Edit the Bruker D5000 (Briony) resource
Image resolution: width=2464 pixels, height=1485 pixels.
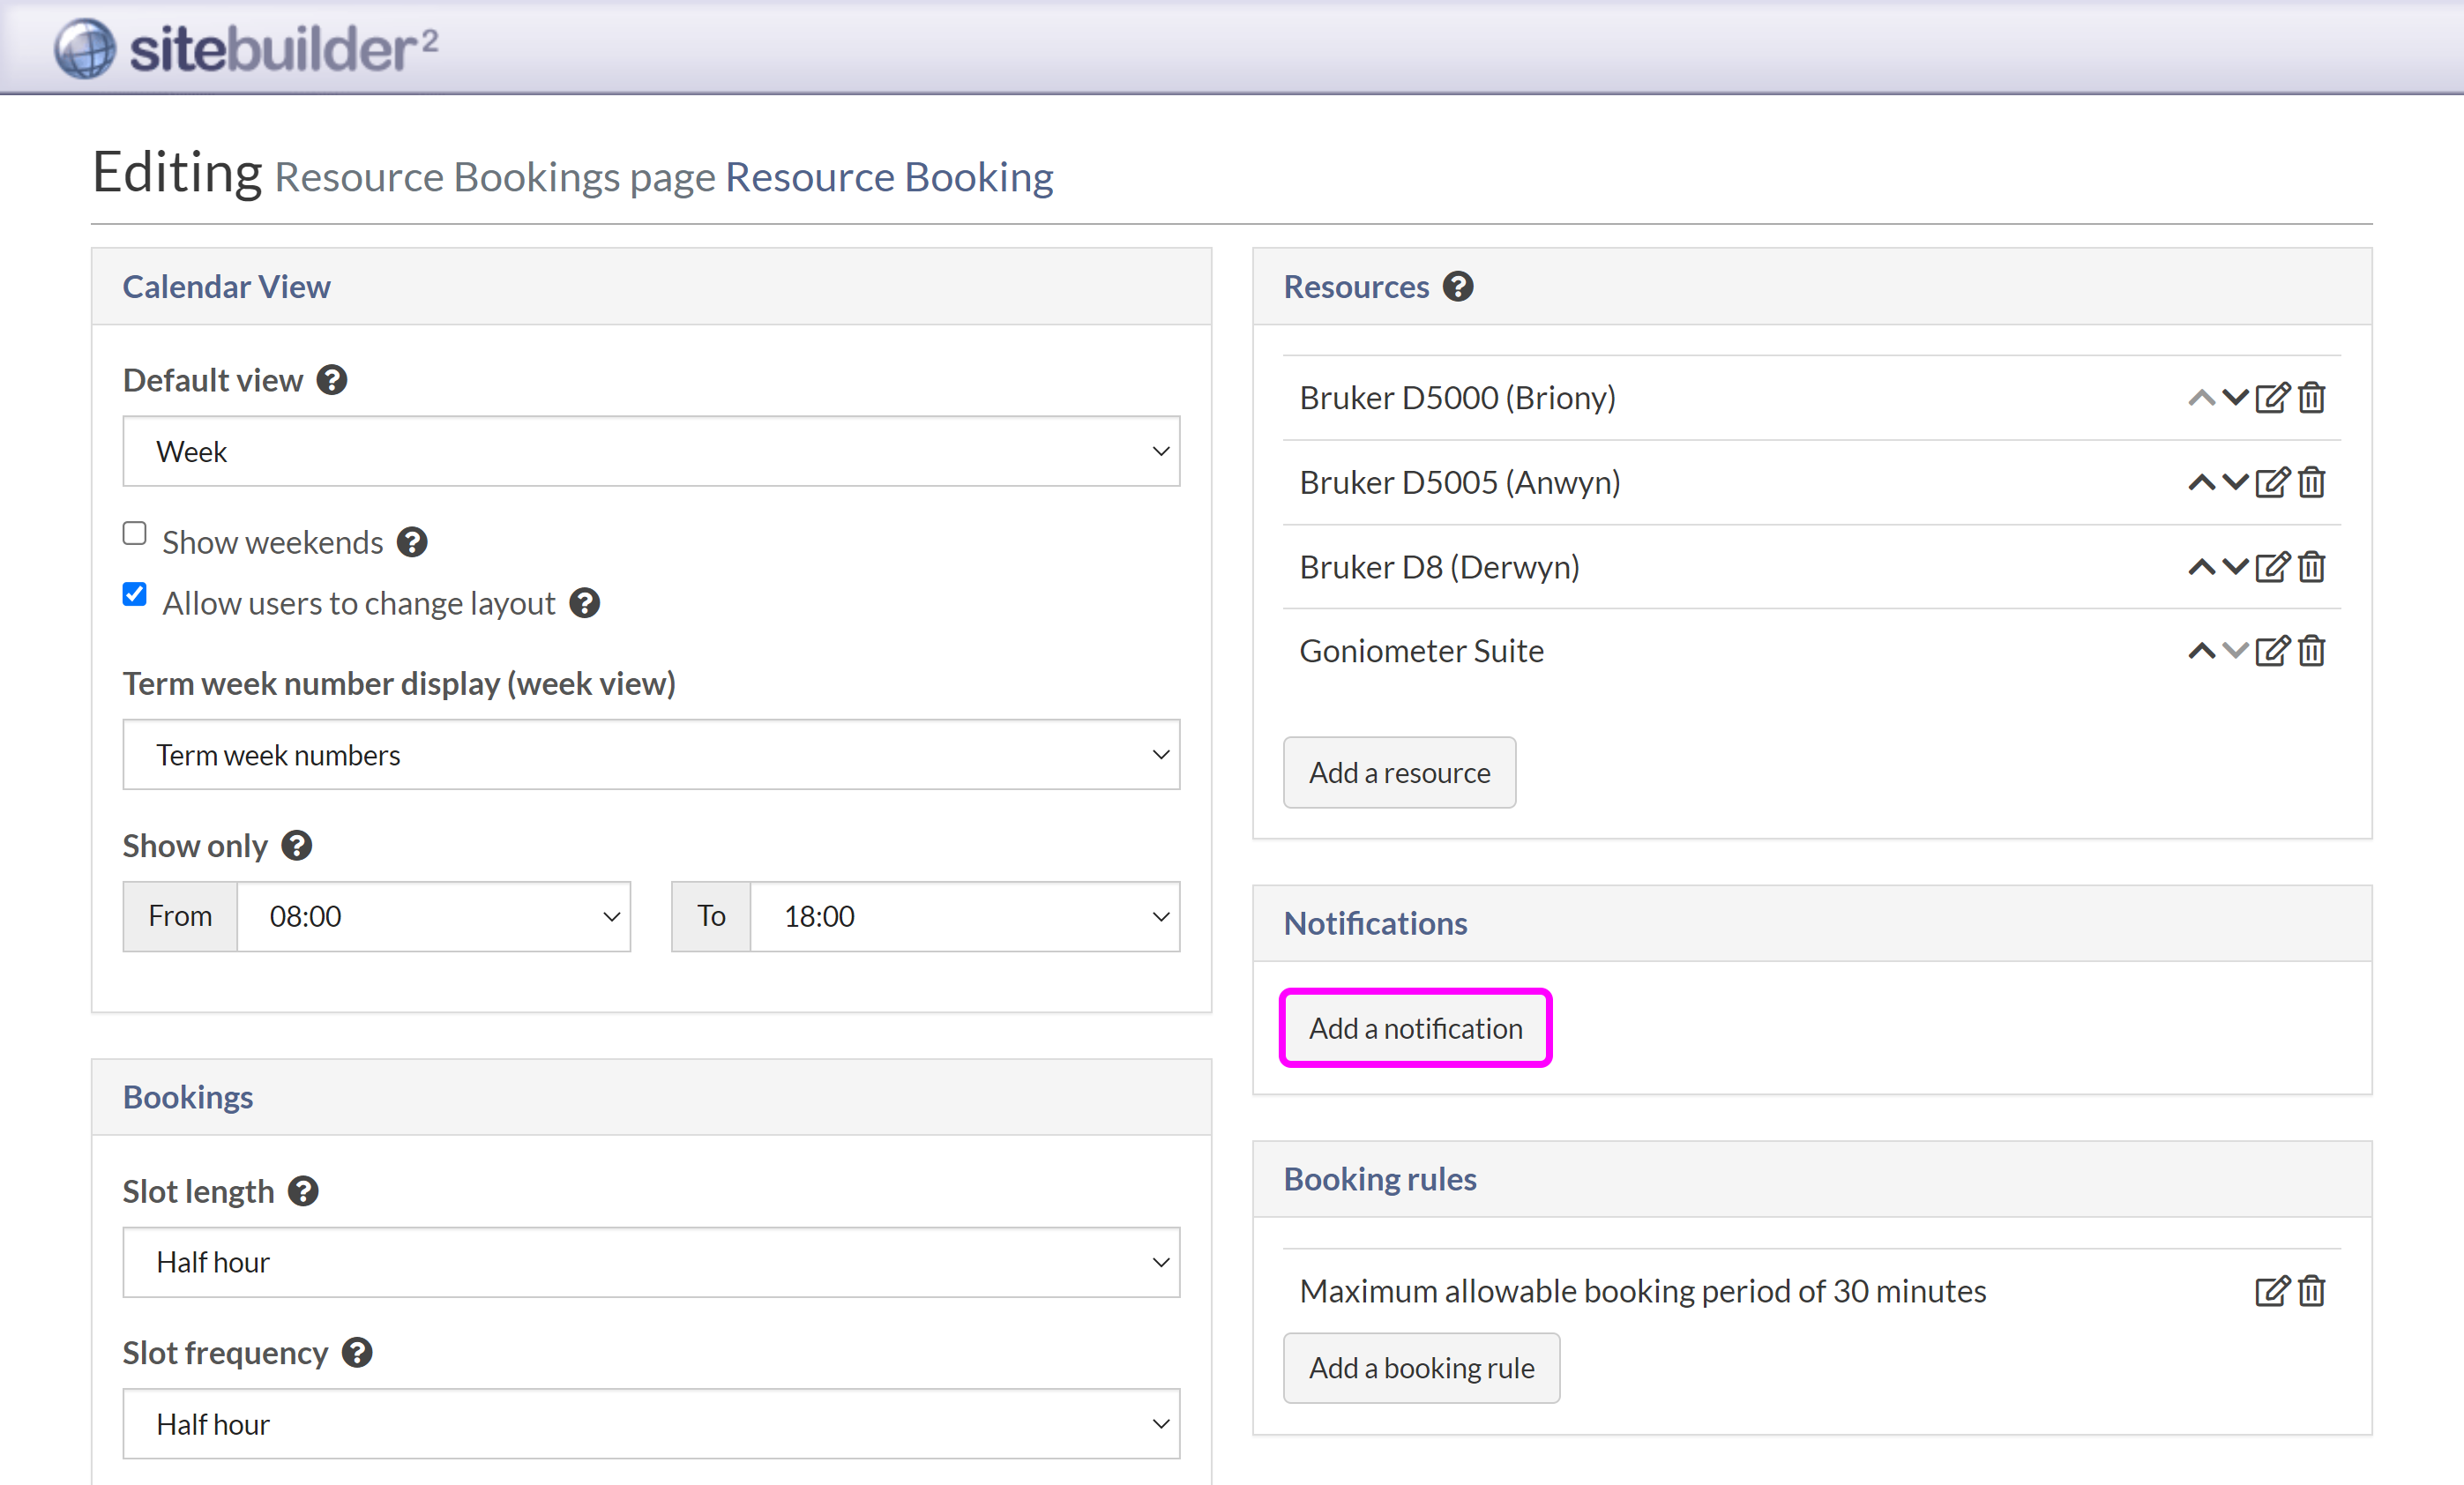click(x=2271, y=398)
